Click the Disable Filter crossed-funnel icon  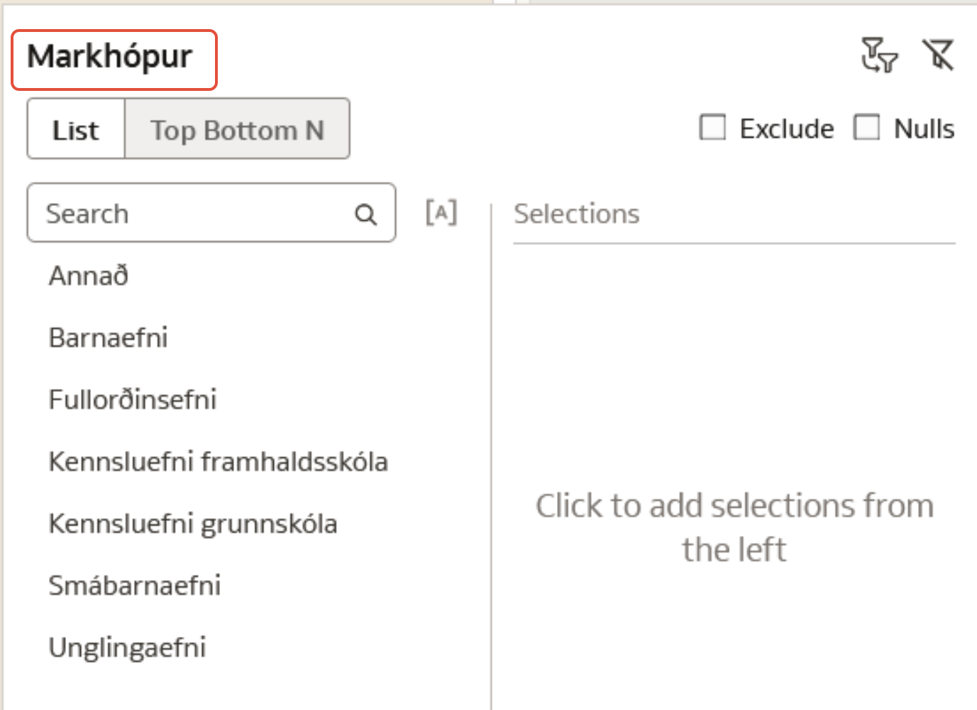pyautogui.click(x=938, y=55)
